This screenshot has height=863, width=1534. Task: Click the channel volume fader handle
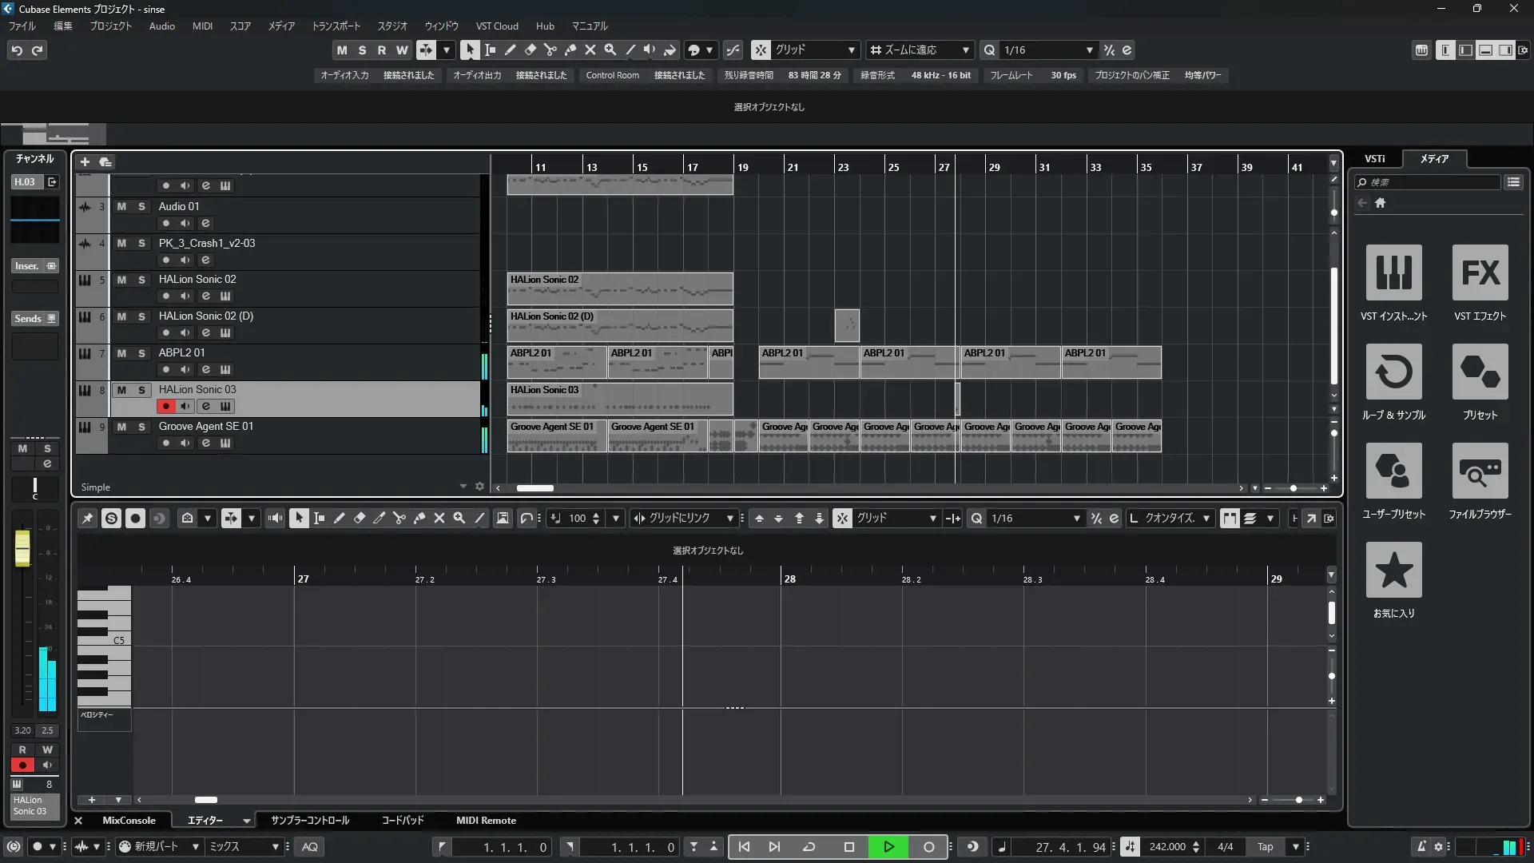tap(22, 548)
